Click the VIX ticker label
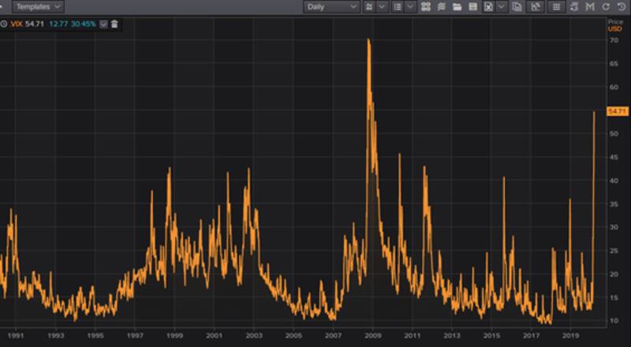 16,24
